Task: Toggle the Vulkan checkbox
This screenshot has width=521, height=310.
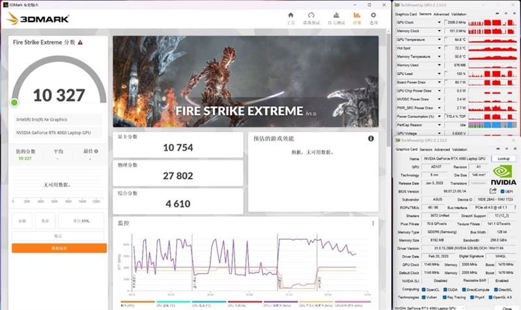Action: [424, 298]
